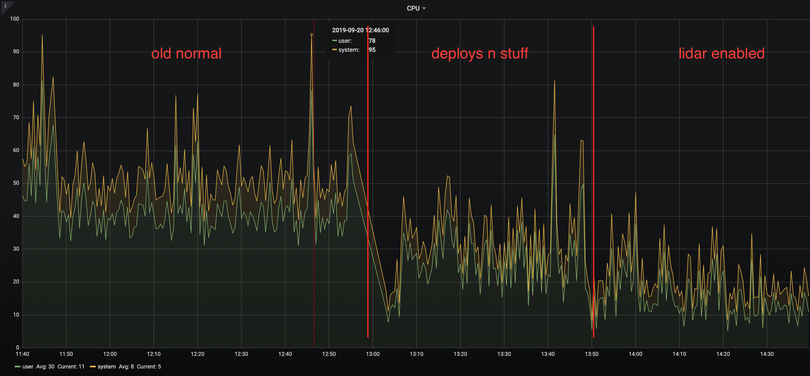Click the green user legend color swatch

click(x=18, y=367)
